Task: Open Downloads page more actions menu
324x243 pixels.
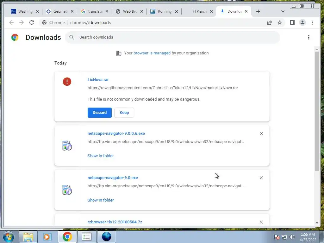Action: click(309, 37)
